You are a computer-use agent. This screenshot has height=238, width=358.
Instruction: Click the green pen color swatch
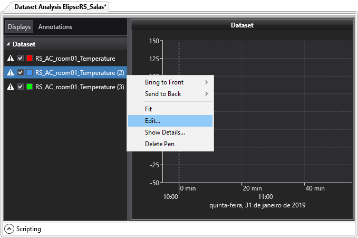click(30, 87)
